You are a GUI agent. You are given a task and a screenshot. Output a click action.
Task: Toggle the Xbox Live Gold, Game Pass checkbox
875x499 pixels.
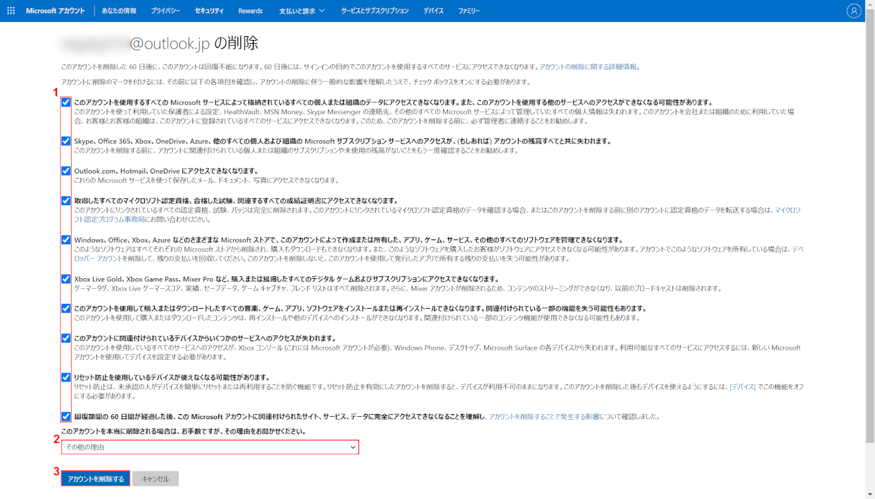[x=66, y=279]
